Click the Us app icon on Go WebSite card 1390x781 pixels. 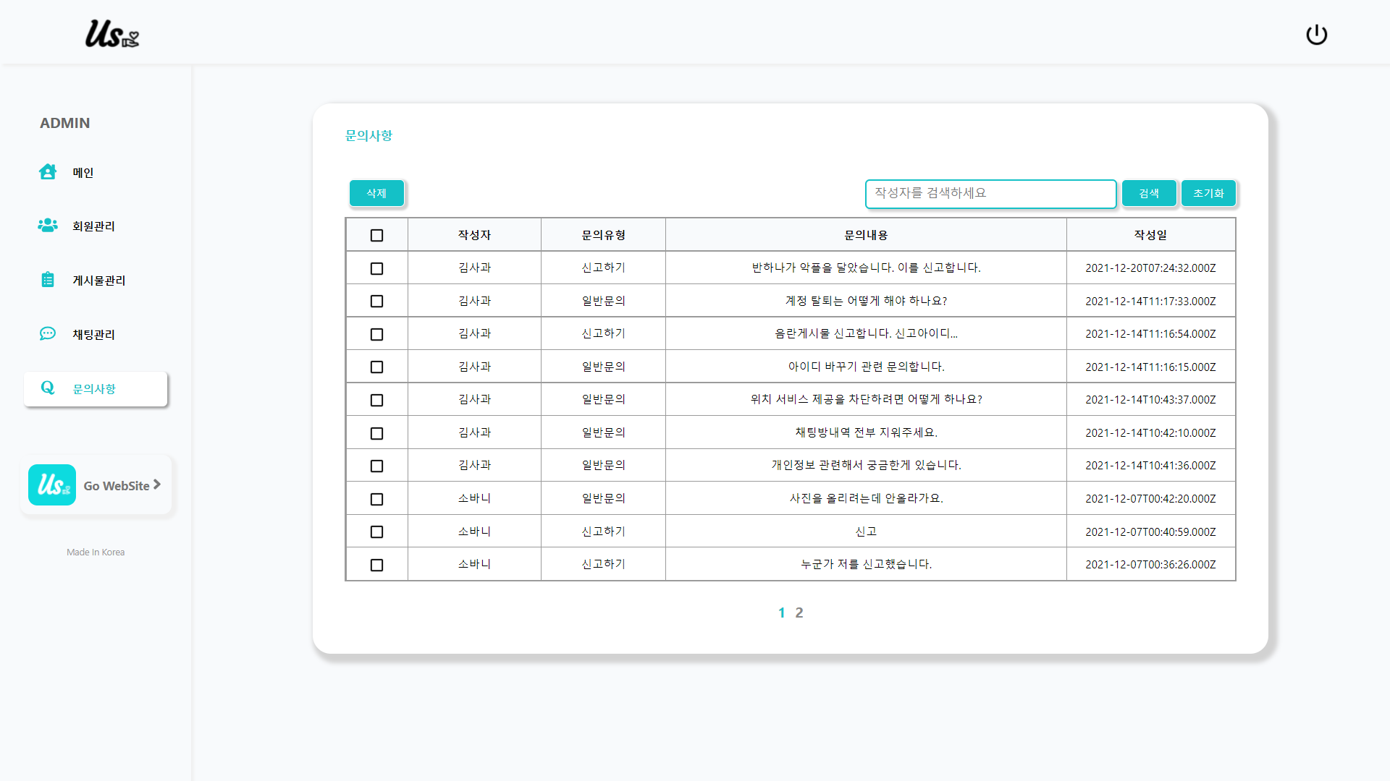click(x=51, y=485)
